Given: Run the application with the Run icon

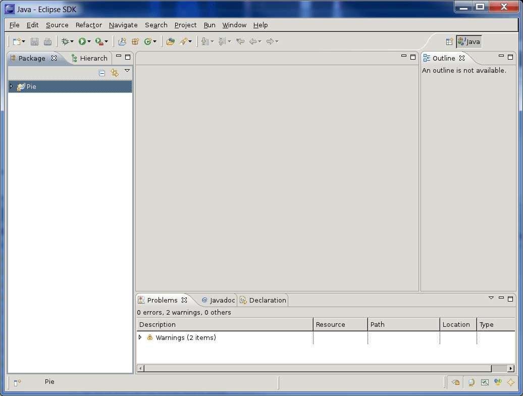Looking at the screenshot, I should click(83, 41).
